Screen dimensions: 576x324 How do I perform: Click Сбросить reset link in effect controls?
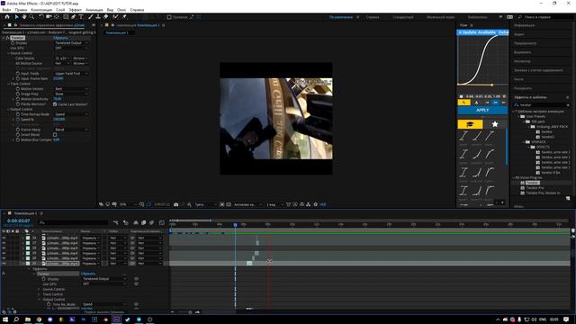coord(60,38)
